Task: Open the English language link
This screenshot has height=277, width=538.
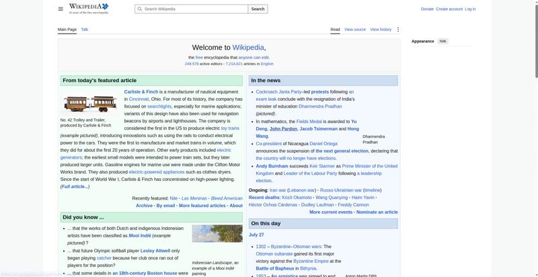Action: pos(267,64)
